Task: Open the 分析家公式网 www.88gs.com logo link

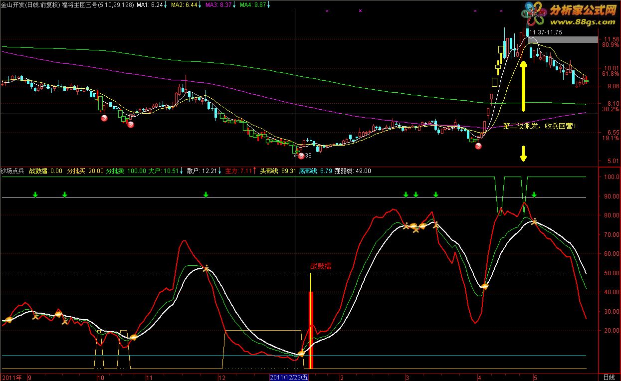Action: click(x=570, y=14)
